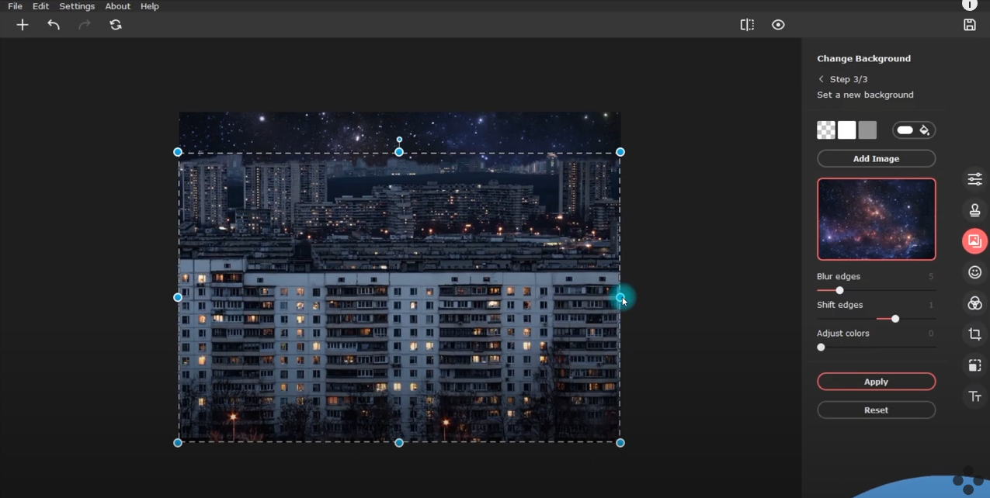Reset the background changes
The height and width of the screenshot is (498, 990).
pyautogui.click(x=876, y=410)
